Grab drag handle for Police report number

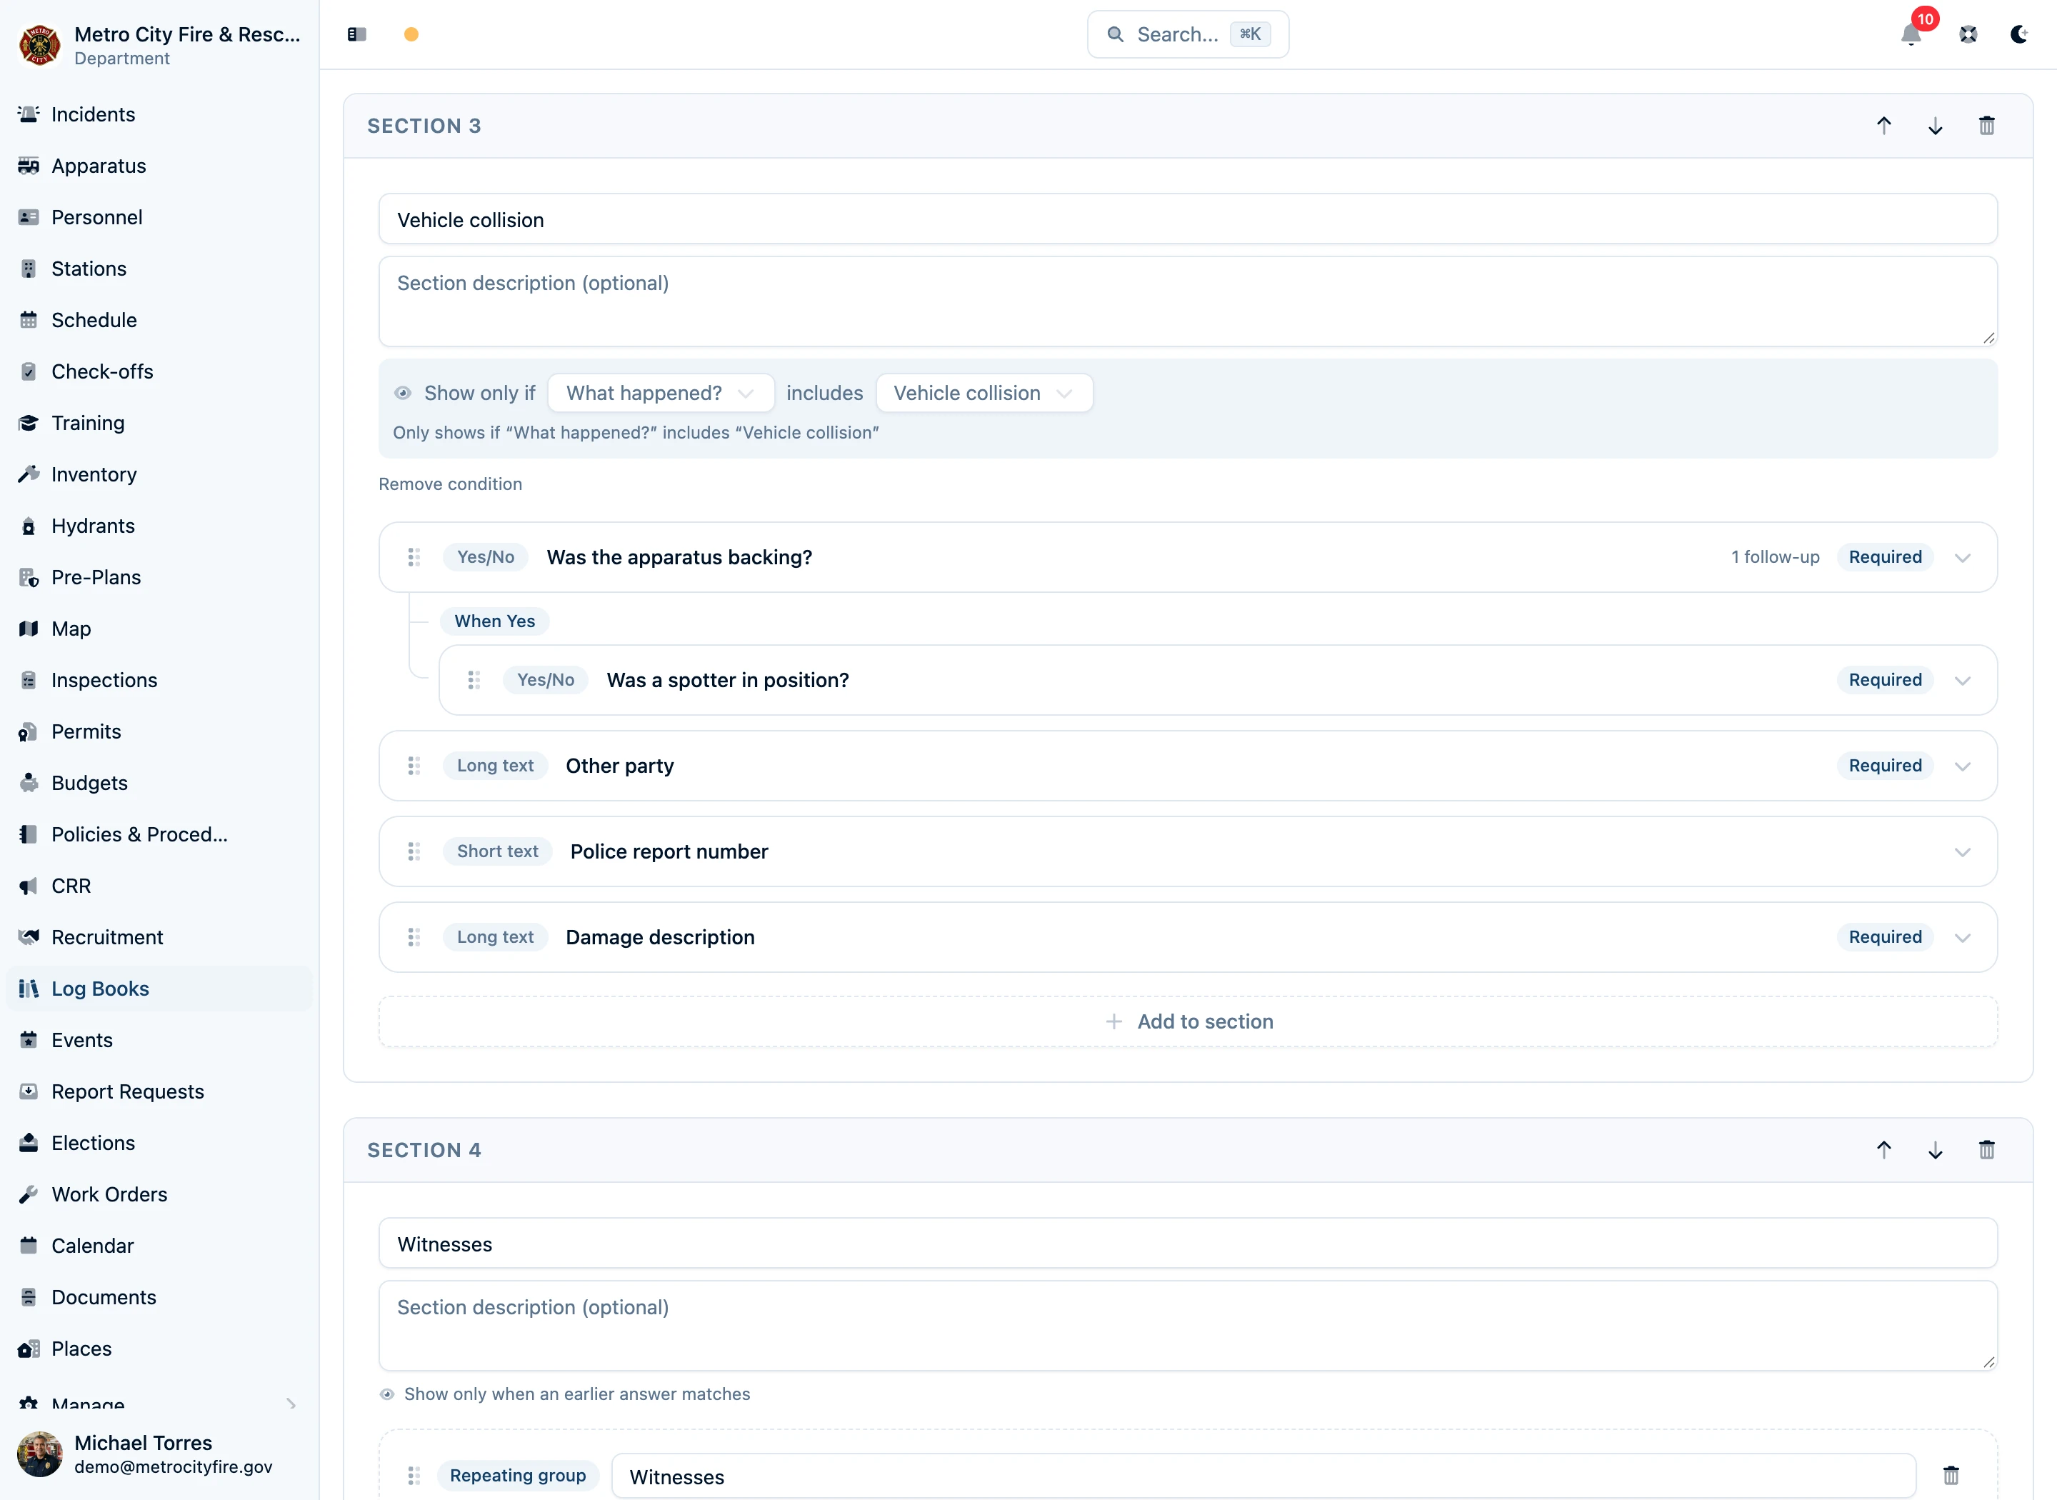[x=414, y=851]
